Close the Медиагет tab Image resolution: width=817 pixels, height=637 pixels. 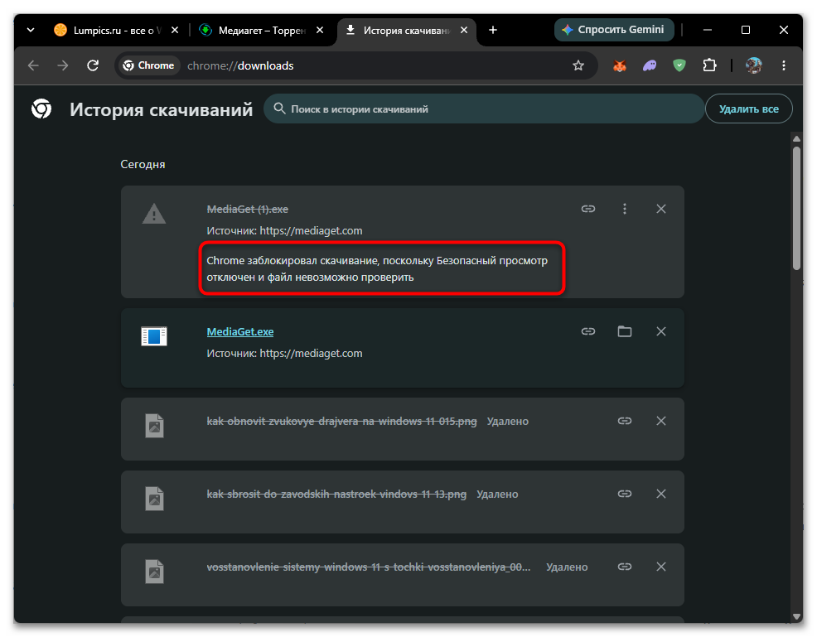tap(320, 30)
